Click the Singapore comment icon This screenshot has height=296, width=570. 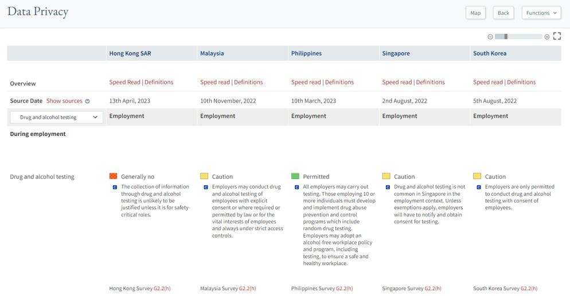[x=388, y=187]
